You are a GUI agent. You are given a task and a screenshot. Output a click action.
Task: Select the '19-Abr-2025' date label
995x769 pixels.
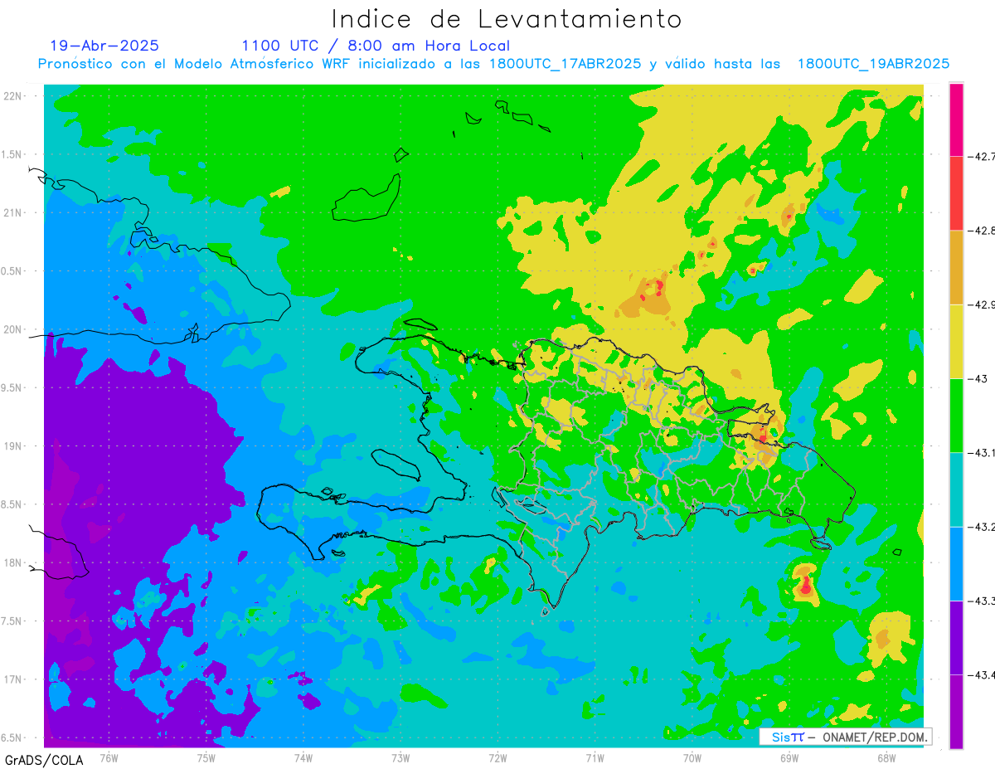click(104, 46)
